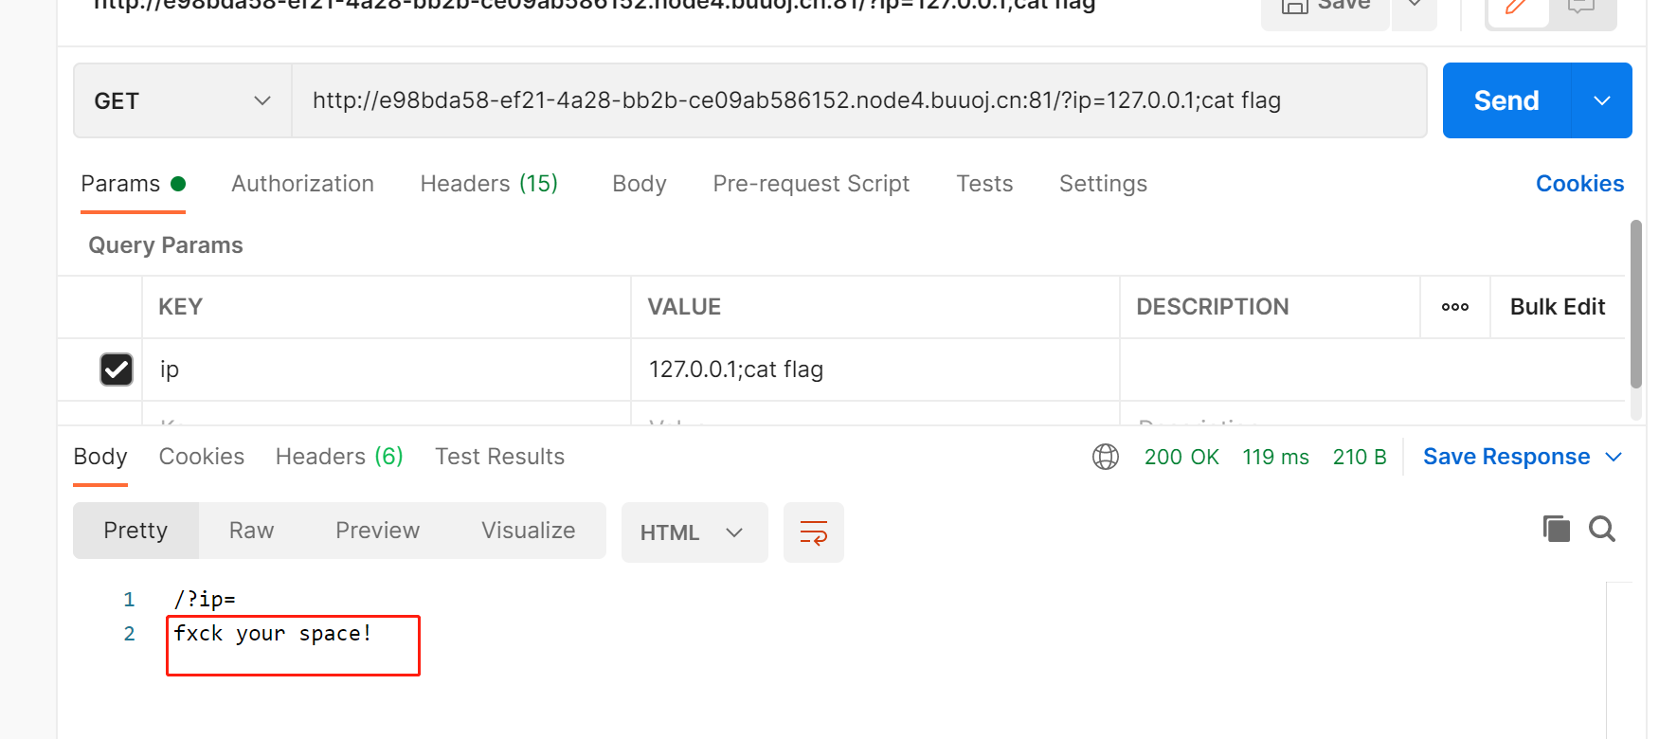Click into the request URL field

tap(853, 100)
